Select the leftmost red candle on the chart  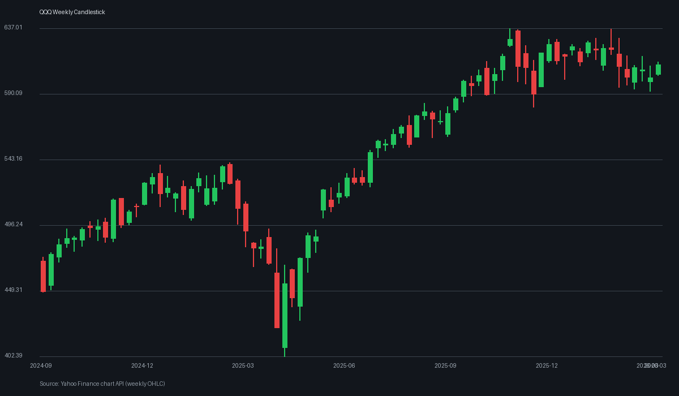(43, 276)
